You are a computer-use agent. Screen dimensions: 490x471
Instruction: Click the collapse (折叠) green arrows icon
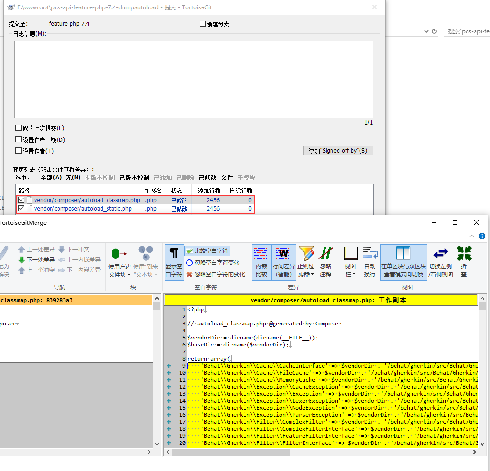tap(464, 262)
